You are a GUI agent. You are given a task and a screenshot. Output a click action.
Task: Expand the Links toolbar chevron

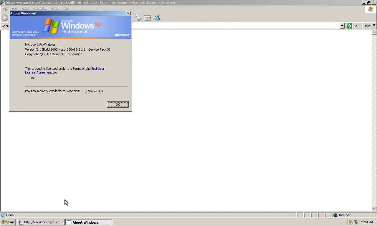(374, 25)
